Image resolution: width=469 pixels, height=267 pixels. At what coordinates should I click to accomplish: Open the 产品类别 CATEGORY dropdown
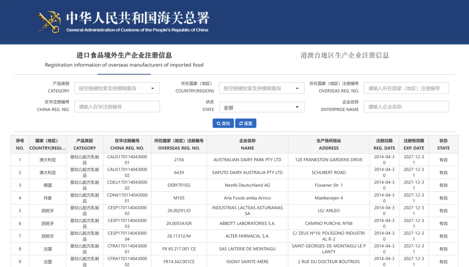(x=117, y=88)
